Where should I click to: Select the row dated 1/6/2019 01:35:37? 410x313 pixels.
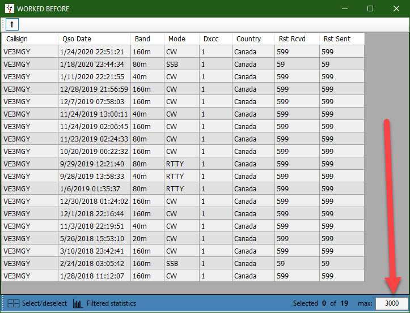(183, 188)
